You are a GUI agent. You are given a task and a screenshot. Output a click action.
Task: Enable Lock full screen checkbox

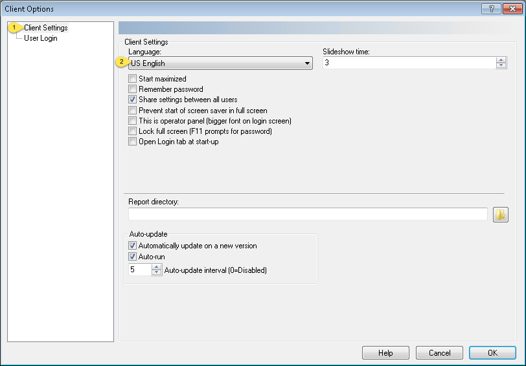(133, 131)
